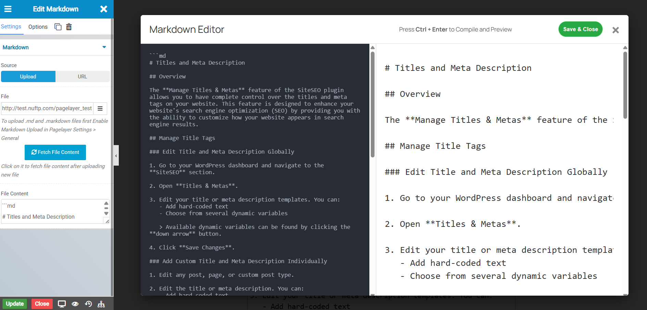Click the Source label in settings panel
The height and width of the screenshot is (310, 647).
click(9, 65)
